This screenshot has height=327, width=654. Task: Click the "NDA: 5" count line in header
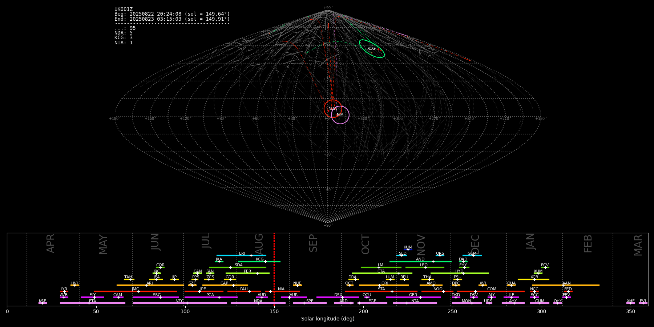124,33
